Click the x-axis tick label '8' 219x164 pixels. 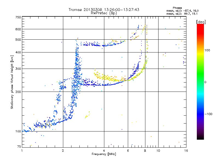[x=145, y=151]
